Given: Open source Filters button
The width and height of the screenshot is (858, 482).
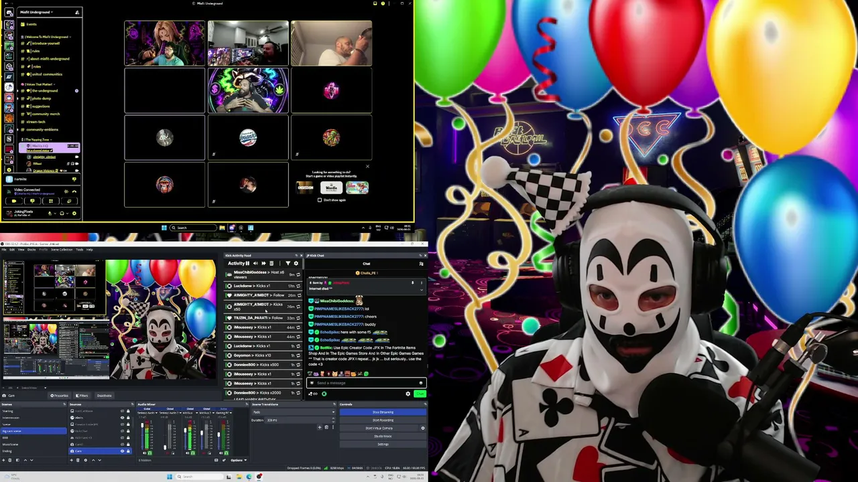Looking at the screenshot, I should (x=82, y=396).
